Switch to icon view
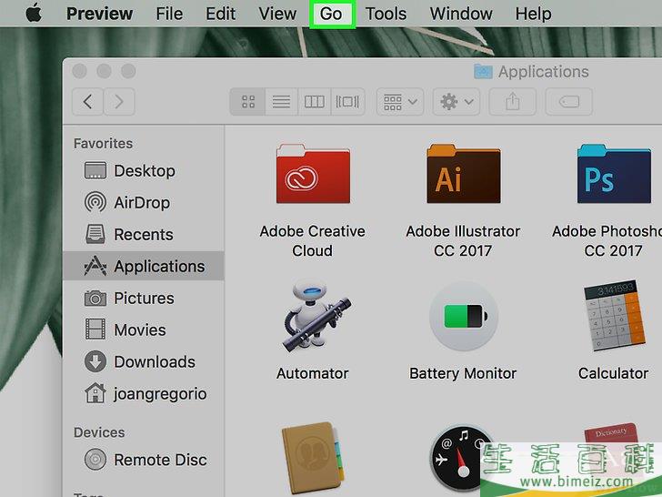The image size is (662, 497). [248, 101]
